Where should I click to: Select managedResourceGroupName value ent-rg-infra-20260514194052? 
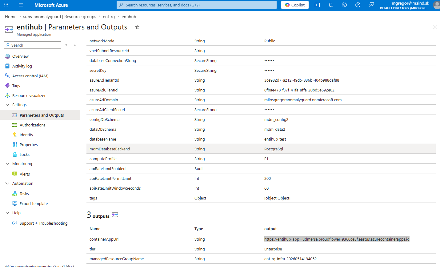[290, 259]
